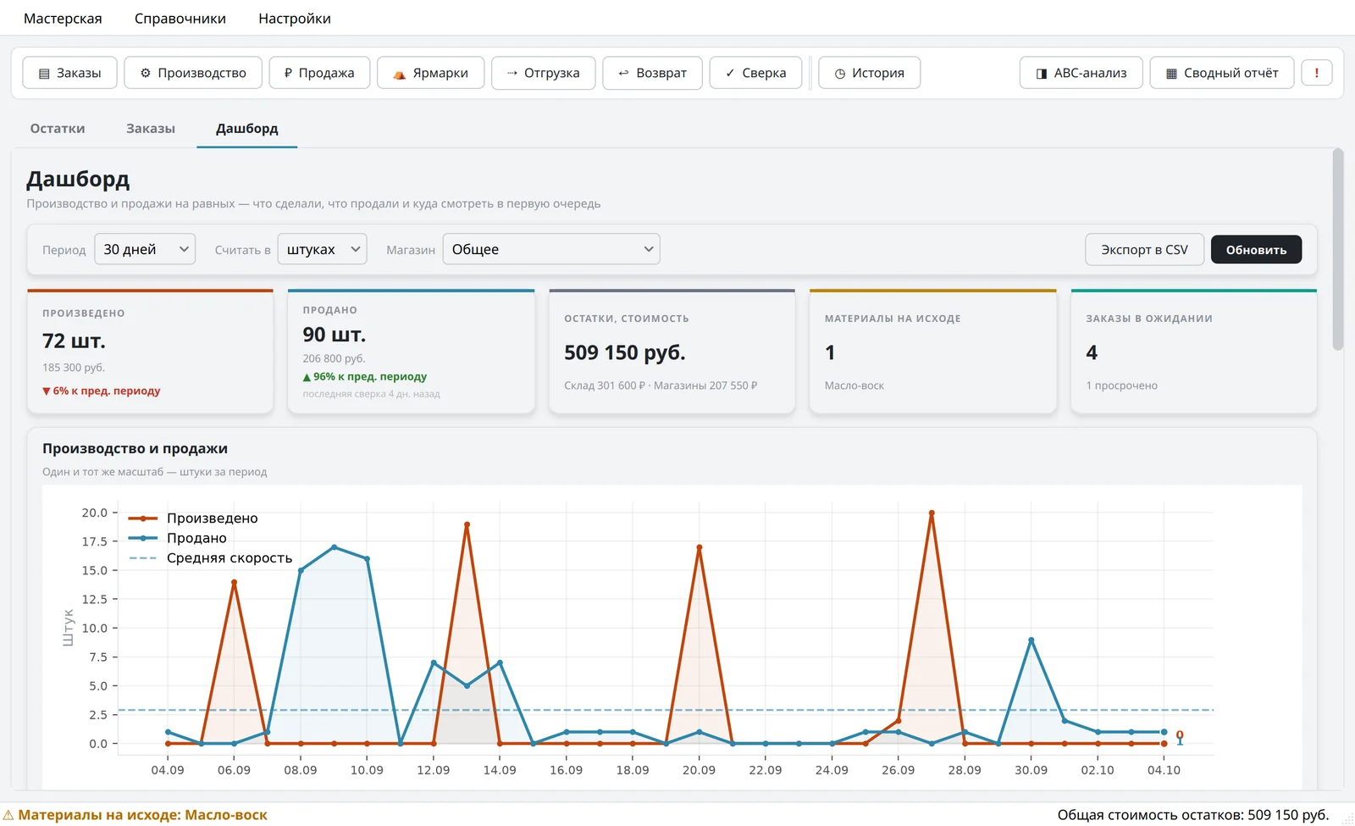The height and width of the screenshot is (826, 1355).
Task: Switch to the Заказы tab
Action: [151, 129]
